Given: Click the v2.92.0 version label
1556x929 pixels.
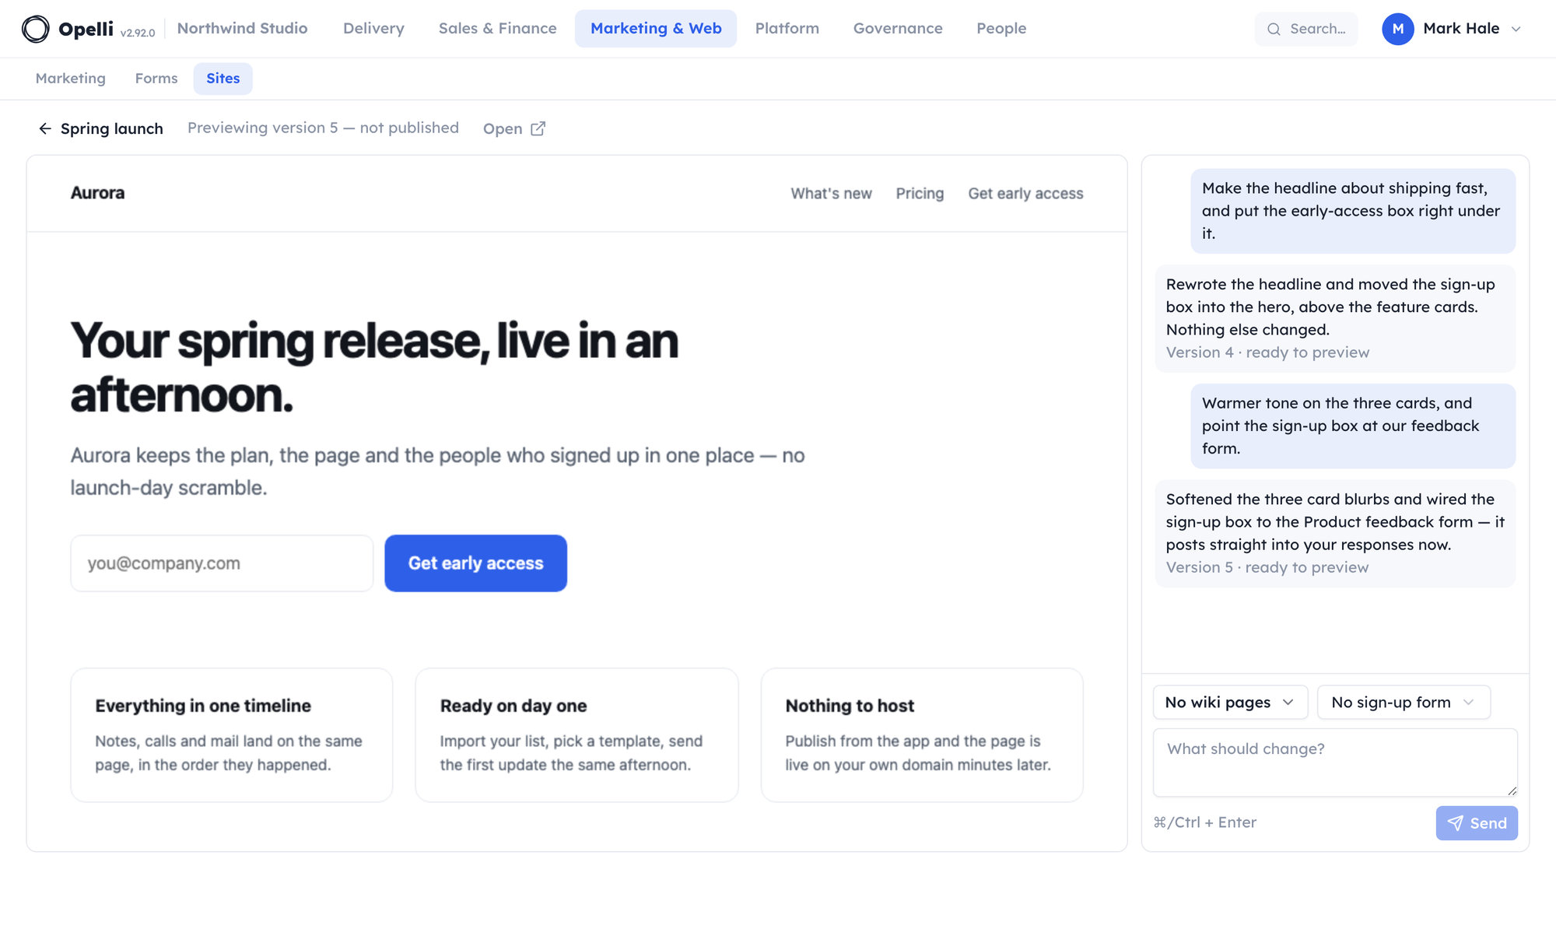Looking at the screenshot, I should tap(138, 33).
